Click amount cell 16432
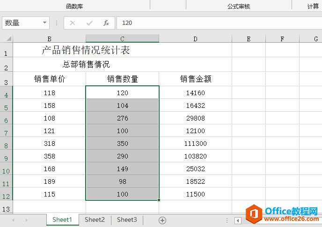322x227 pixels. 195,105
